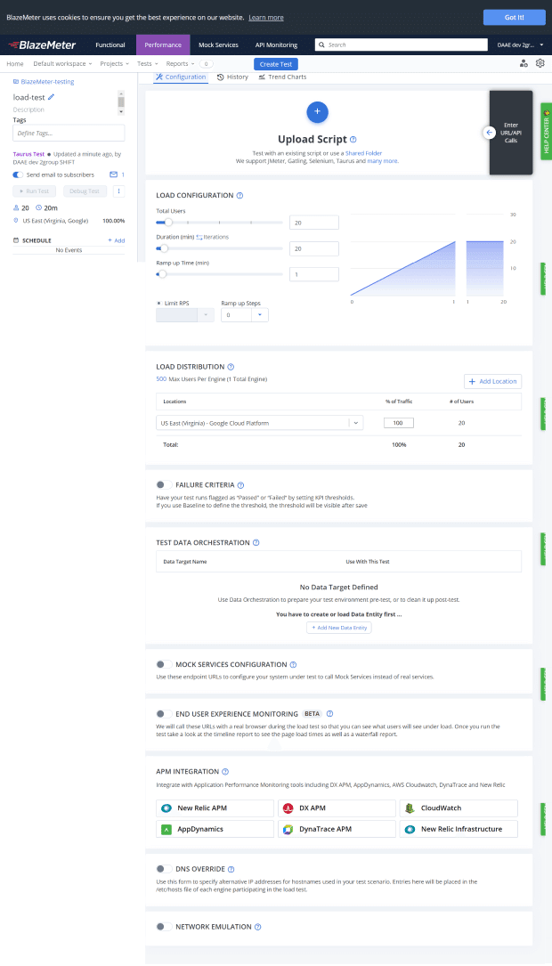The height and width of the screenshot is (966, 552).
Task: Click the % of Traffic input field
Action: click(x=398, y=423)
